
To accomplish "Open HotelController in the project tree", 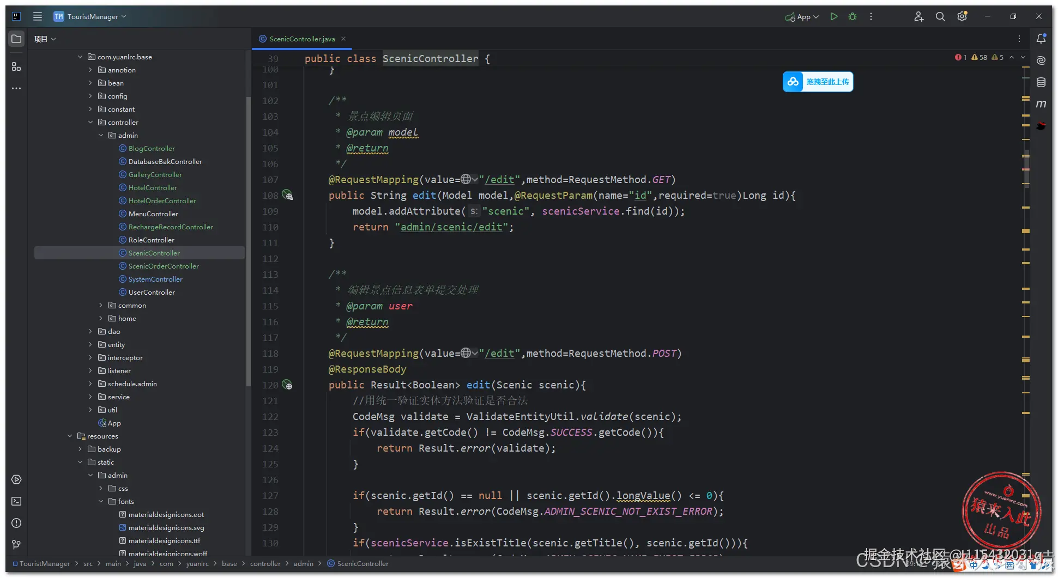I will click(x=153, y=187).
